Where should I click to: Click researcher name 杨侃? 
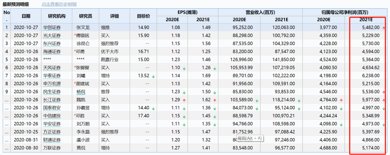[x=81, y=92]
